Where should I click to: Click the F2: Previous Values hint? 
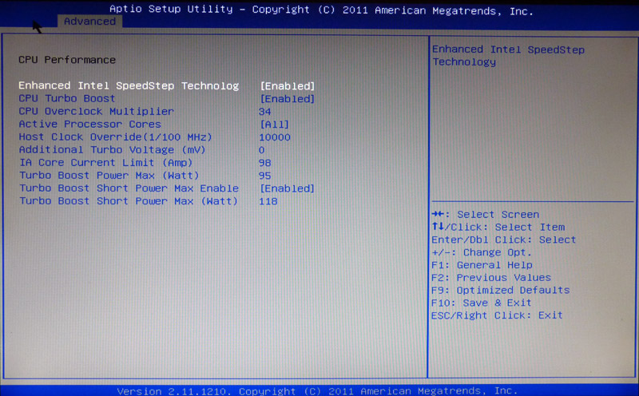(491, 278)
